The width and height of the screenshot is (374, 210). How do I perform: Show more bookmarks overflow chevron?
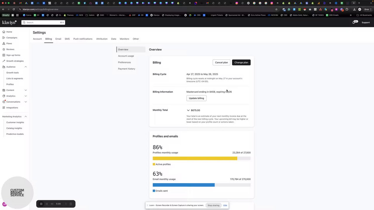351,15
